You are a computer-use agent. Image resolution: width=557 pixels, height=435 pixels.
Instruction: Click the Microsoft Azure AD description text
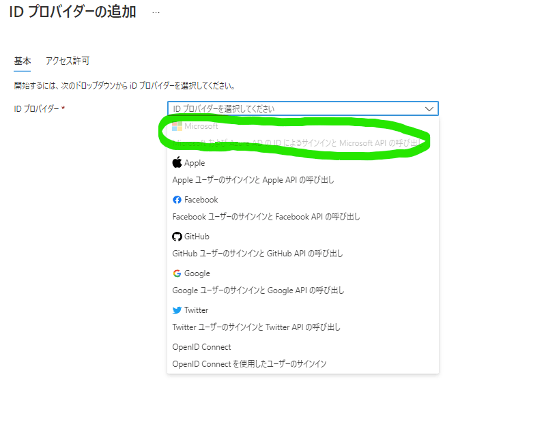[298, 143]
